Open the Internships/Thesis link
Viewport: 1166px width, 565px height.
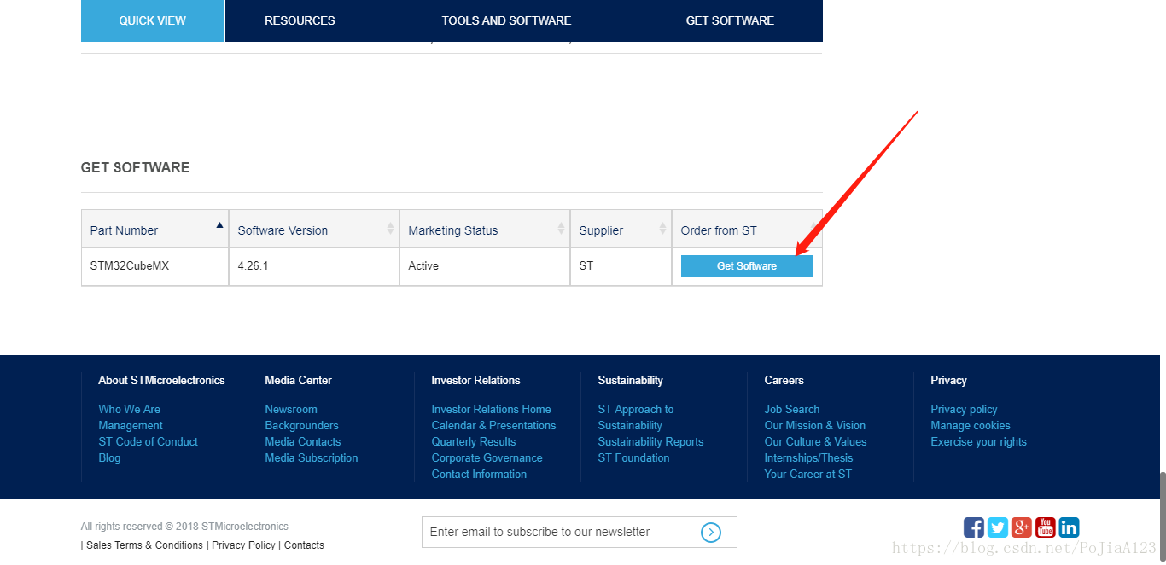(x=809, y=458)
